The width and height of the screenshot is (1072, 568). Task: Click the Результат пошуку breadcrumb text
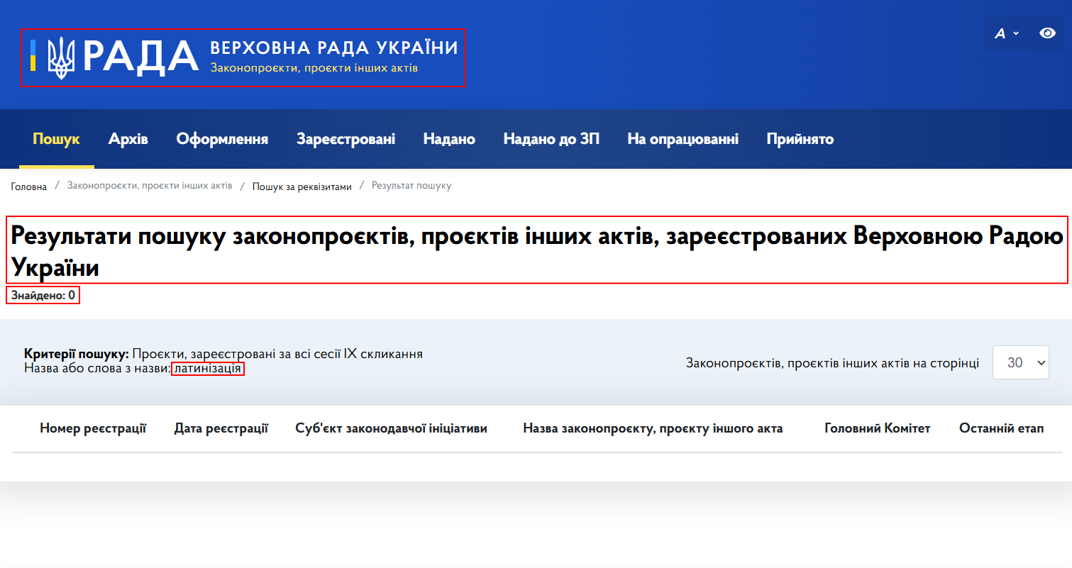click(x=411, y=186)
